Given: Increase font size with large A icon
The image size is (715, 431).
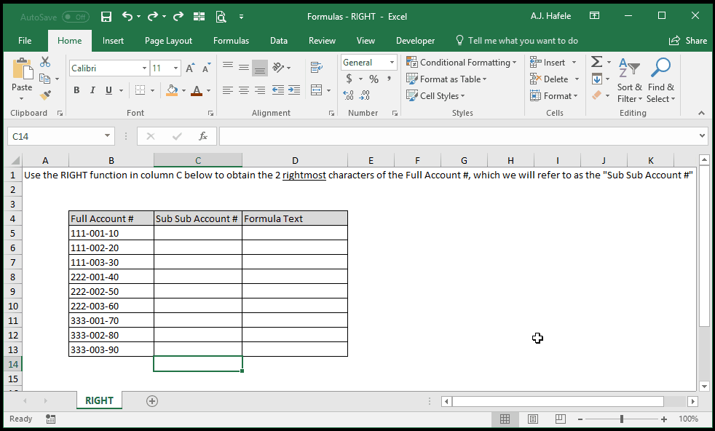Looking at the screenshot, I should (190, 68).
